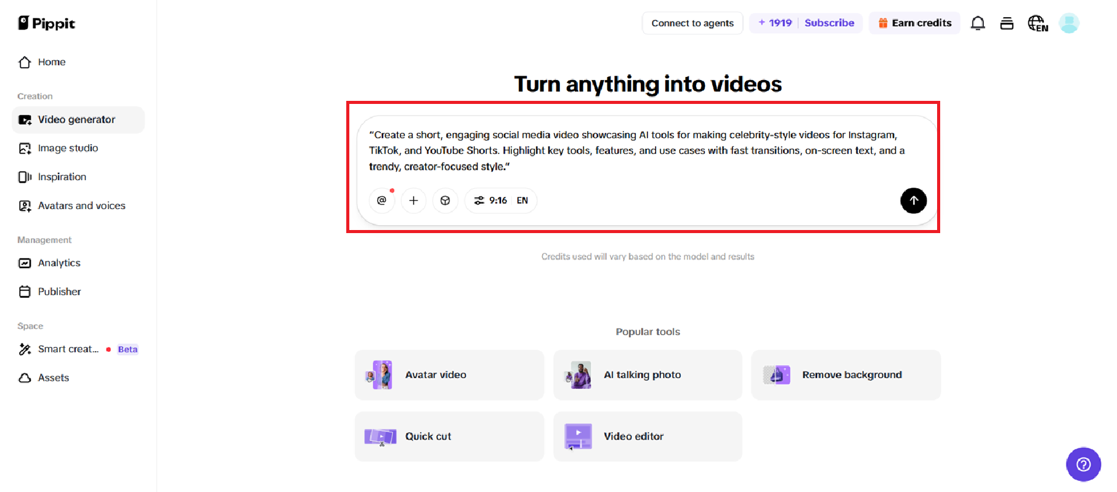Open Avatars and voices
The height and width of the screenshot is (492, 1117).
[x=78, y=205]
